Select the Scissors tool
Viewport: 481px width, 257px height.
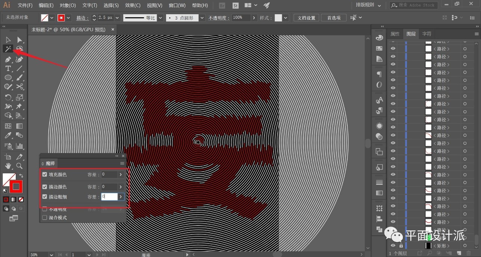(x=20, y=87)
